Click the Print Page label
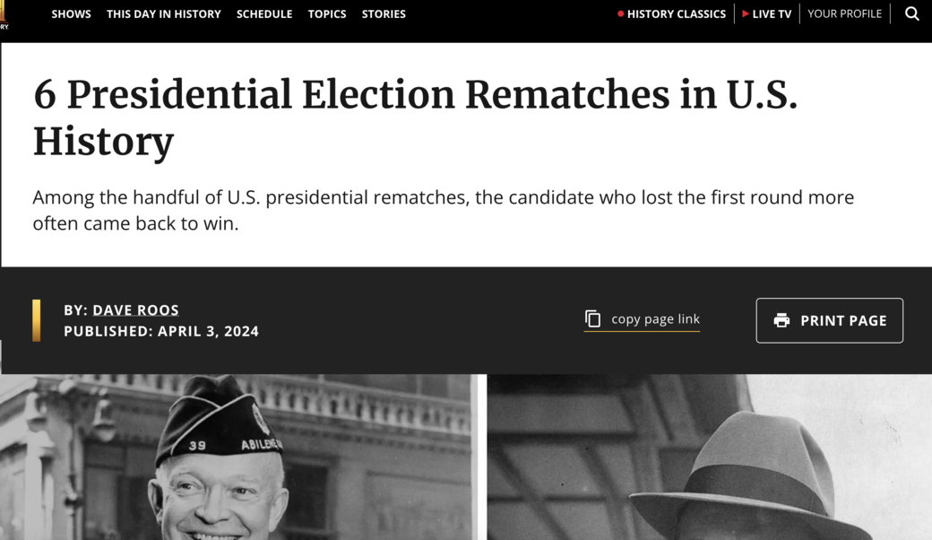This screenshot has height=540, width=932. pos(843,320)
